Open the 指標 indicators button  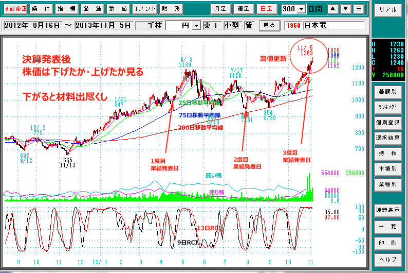67,9
